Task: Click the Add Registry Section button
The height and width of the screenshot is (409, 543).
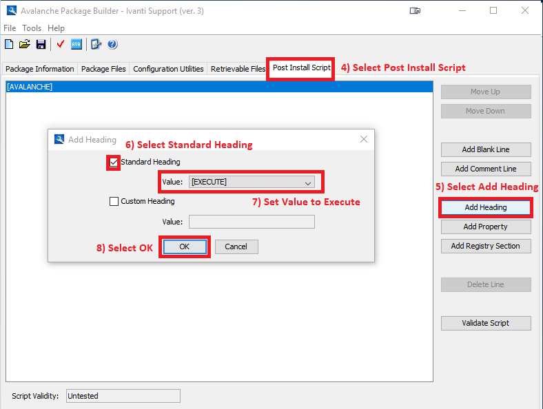Action: [486, 246]
